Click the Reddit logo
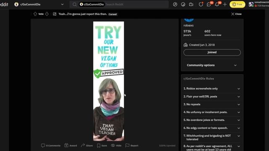Image resolution: width=269 pixels, height=151 pixels. click(4, 4)
